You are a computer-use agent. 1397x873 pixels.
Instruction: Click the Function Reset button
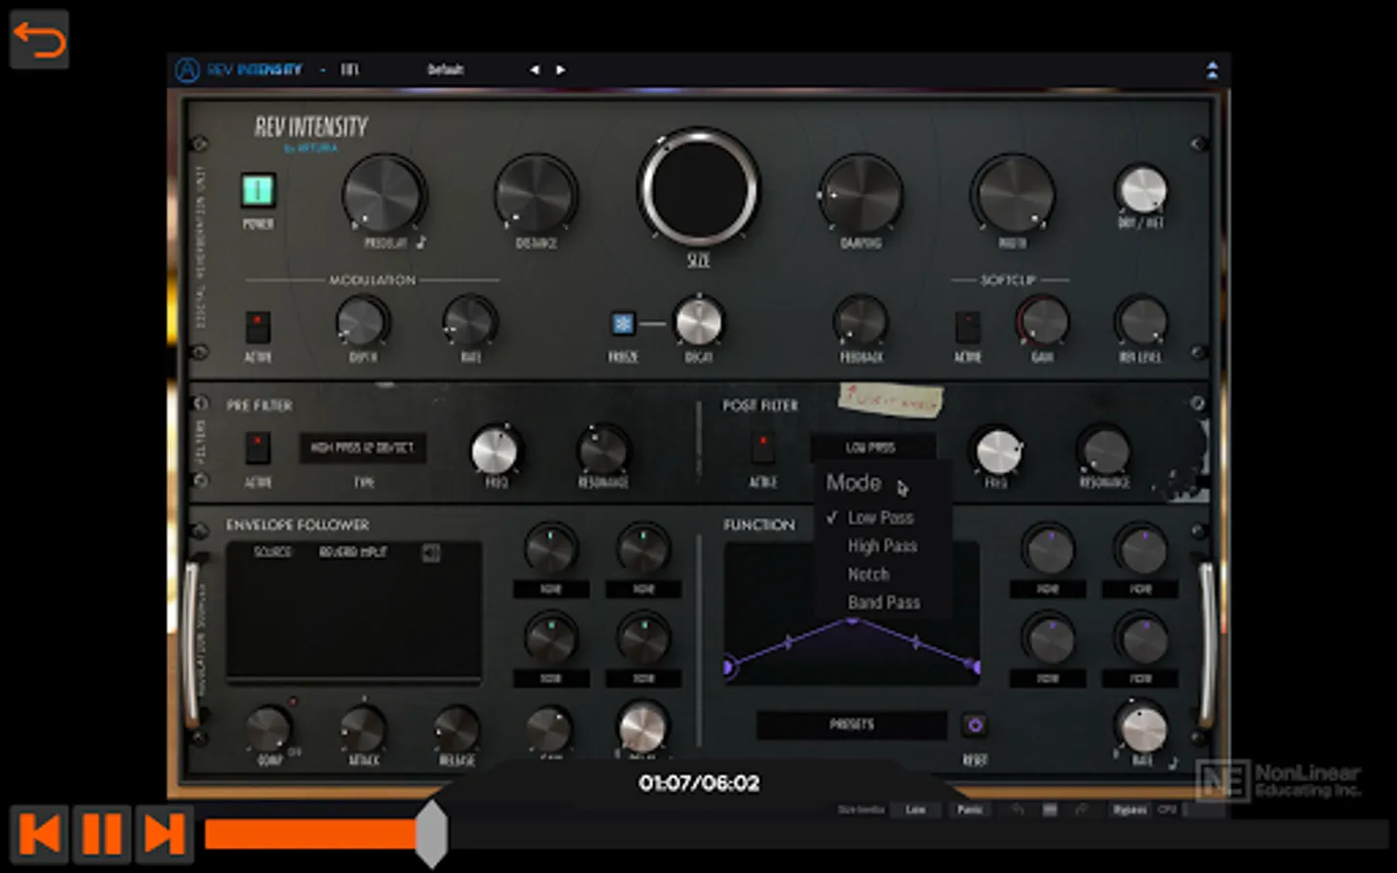point(974,725)
